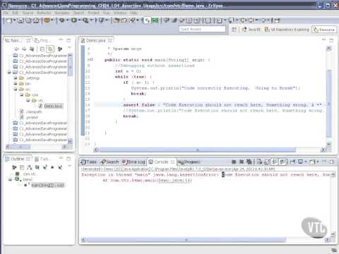Click the External Tools run icon
339x254 pixels.
click(85, 20)
